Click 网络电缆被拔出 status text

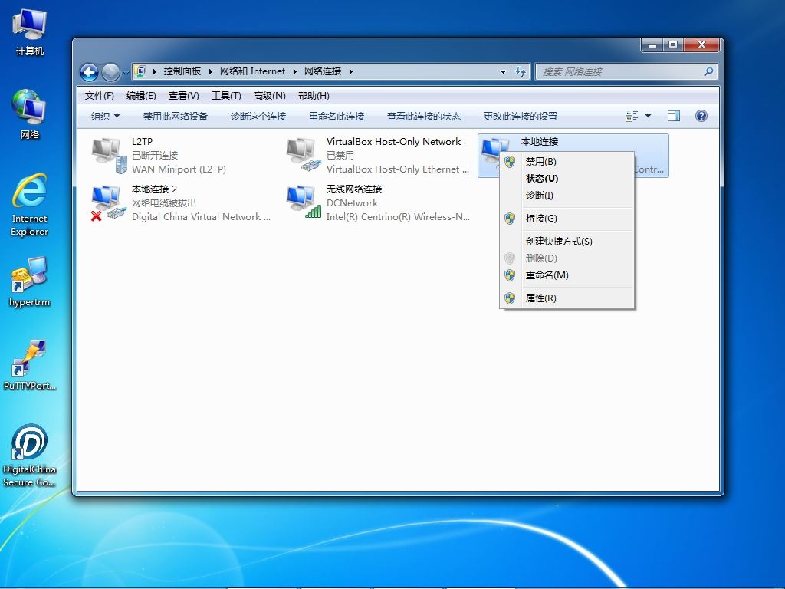[164, 202]
